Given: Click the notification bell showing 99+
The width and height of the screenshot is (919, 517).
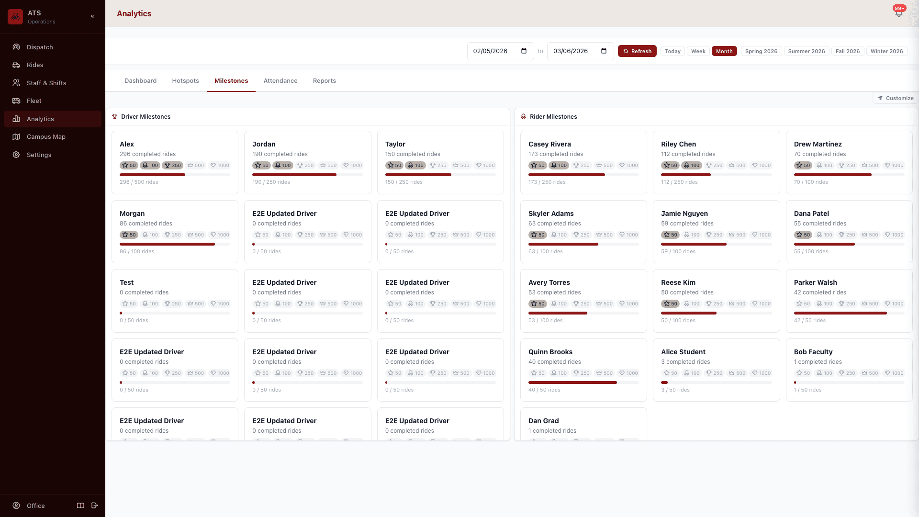Looking at the screenshot, I should pyautogui.click(x=898, y=13).
